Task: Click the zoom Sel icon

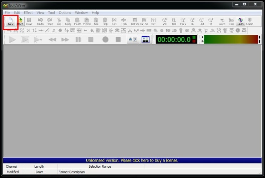Action: coord(174,21)
